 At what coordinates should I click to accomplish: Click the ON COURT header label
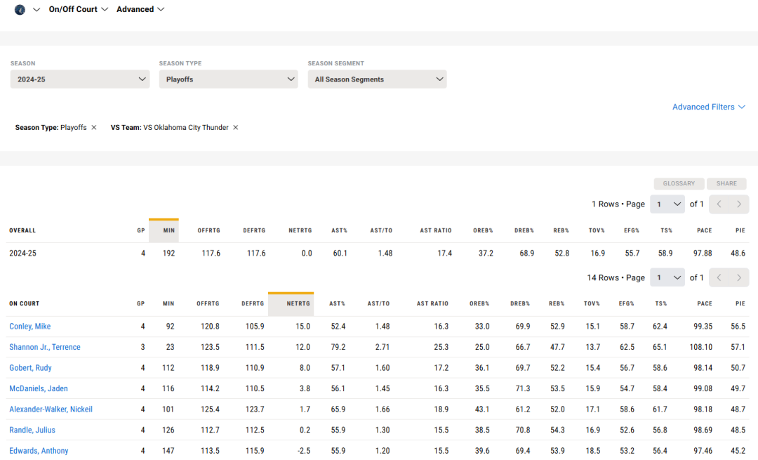(24, 304)
